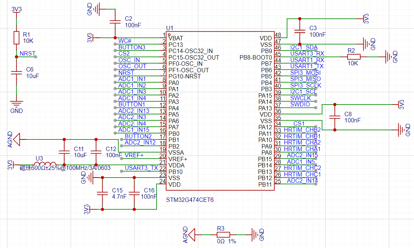Select the HRTIM_CHC2 net label
414x248 pixels.
coord(302,168)
